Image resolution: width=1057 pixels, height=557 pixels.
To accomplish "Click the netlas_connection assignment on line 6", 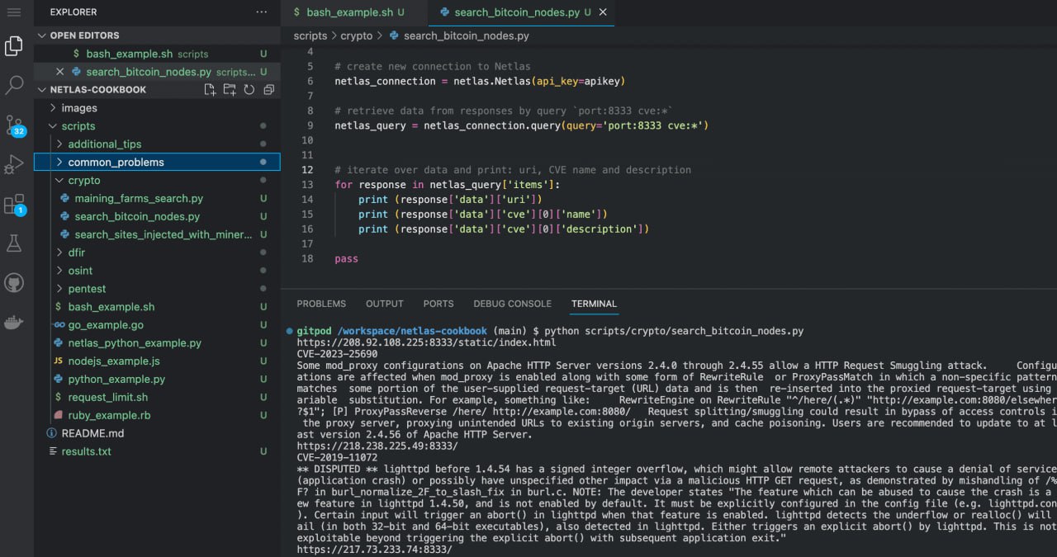I will (480, 82).
